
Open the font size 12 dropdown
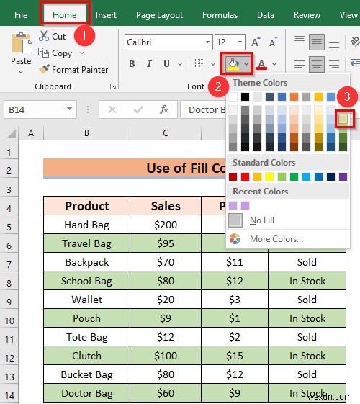(240, 42)
